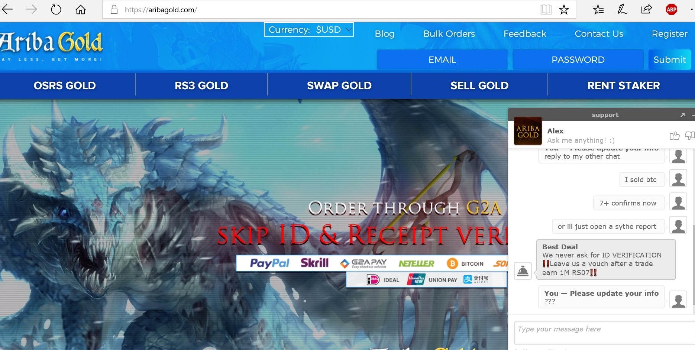Open the RS3 GOLD section
Viewport: 695px width, 350px height.
click(201, 85)
